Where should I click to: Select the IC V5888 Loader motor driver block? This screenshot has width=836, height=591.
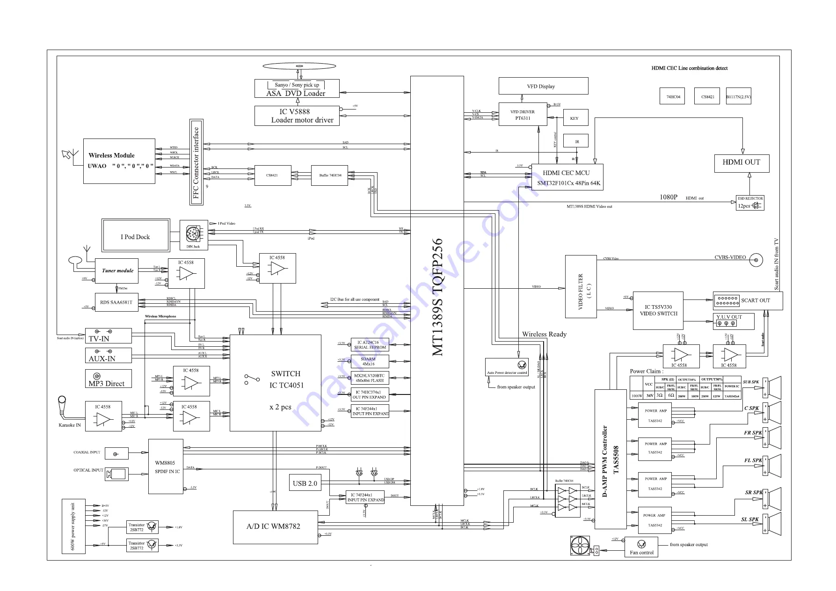point(297,116)
